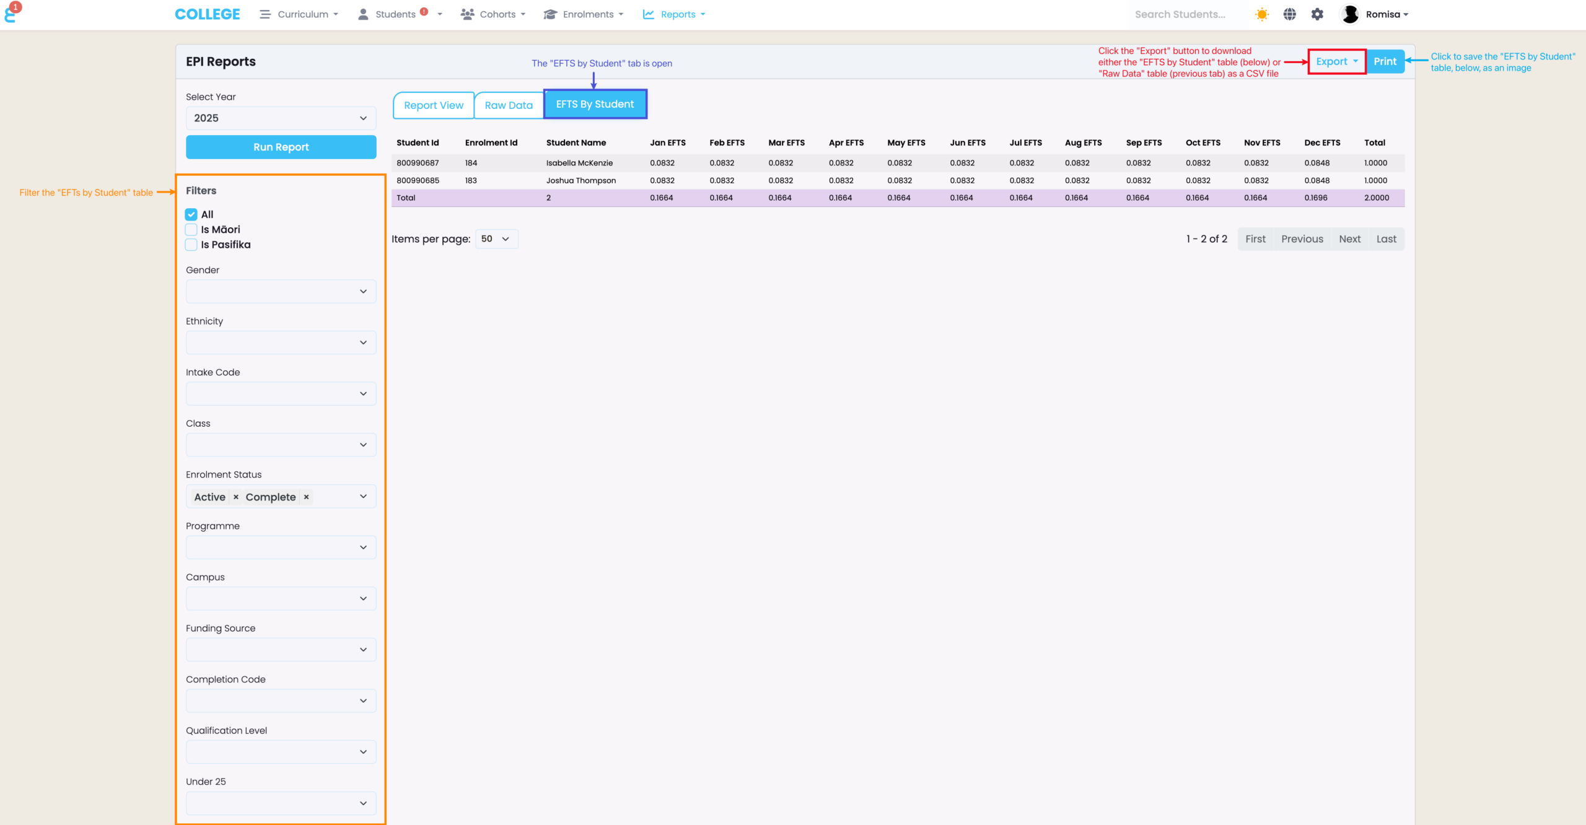Screen dimensions: 1586x825
Task: Click the Print button
Action: [1385, 61]
